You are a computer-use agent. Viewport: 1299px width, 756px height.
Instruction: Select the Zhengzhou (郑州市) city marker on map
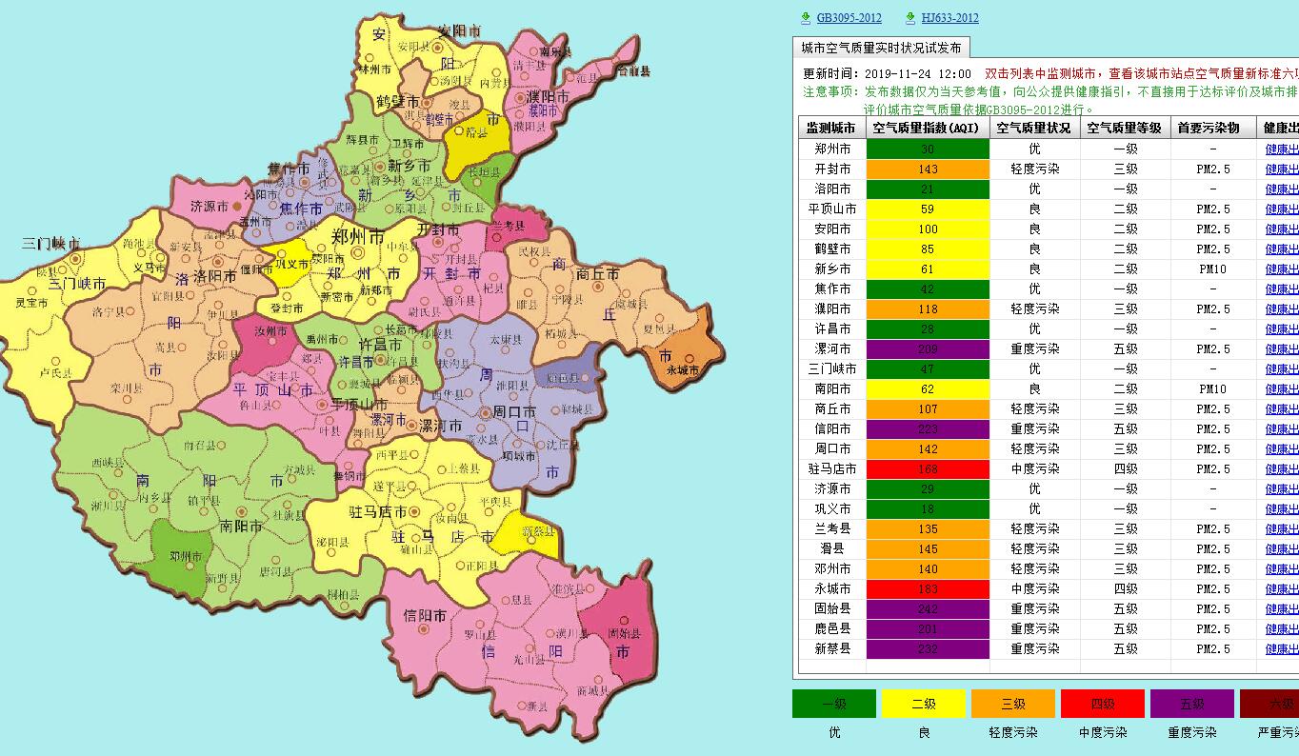point(358,253)
